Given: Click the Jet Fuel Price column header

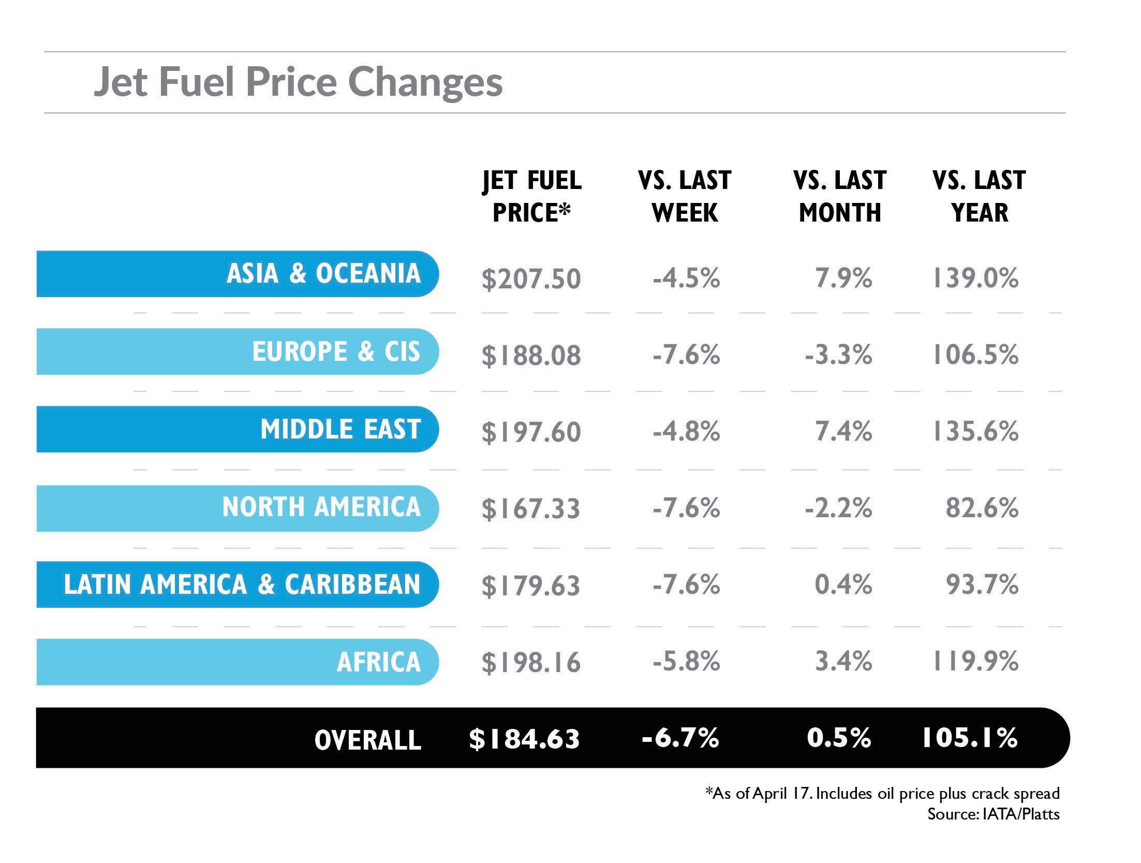Looking at the screenshot, I should tap(532, 196).
